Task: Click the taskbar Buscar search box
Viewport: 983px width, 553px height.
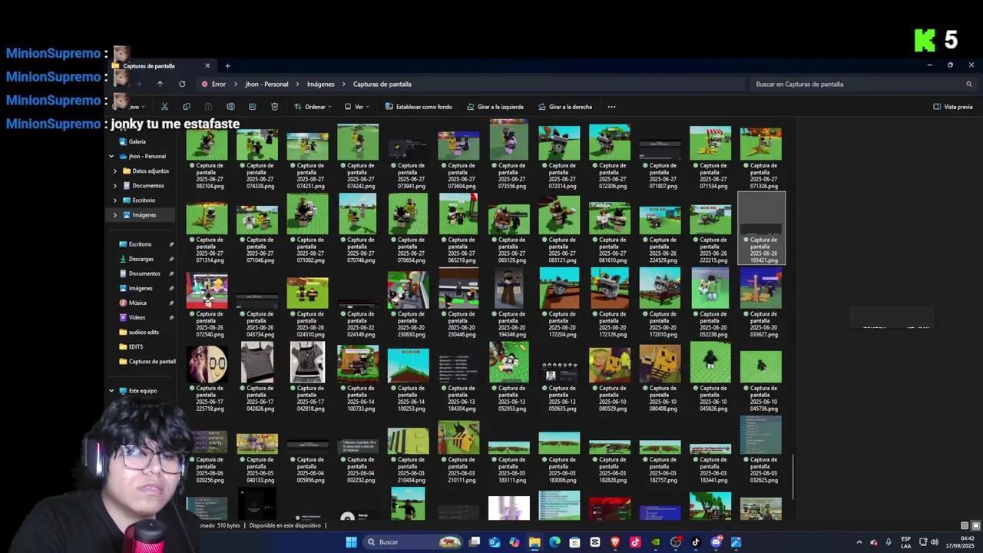Action: coord(412,542)
